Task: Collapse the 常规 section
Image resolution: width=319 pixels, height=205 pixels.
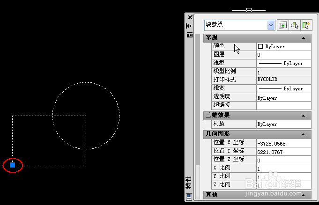Action: click(x=303, y=38)
